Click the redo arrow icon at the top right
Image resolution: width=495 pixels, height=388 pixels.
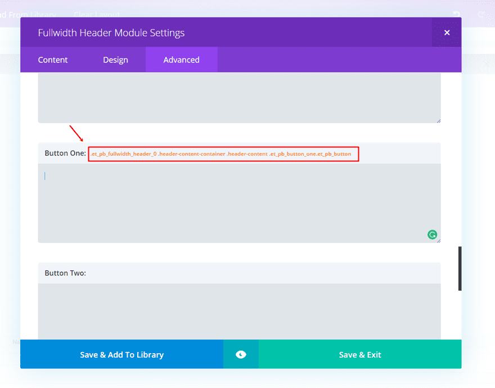point(481,14)
